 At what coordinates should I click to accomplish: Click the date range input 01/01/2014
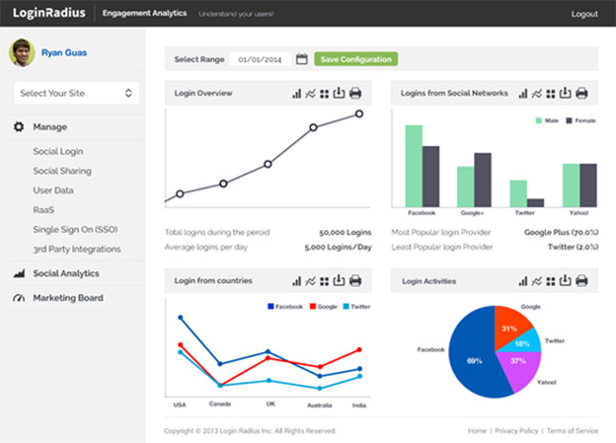pyautogui.click(x=260, y=59)
